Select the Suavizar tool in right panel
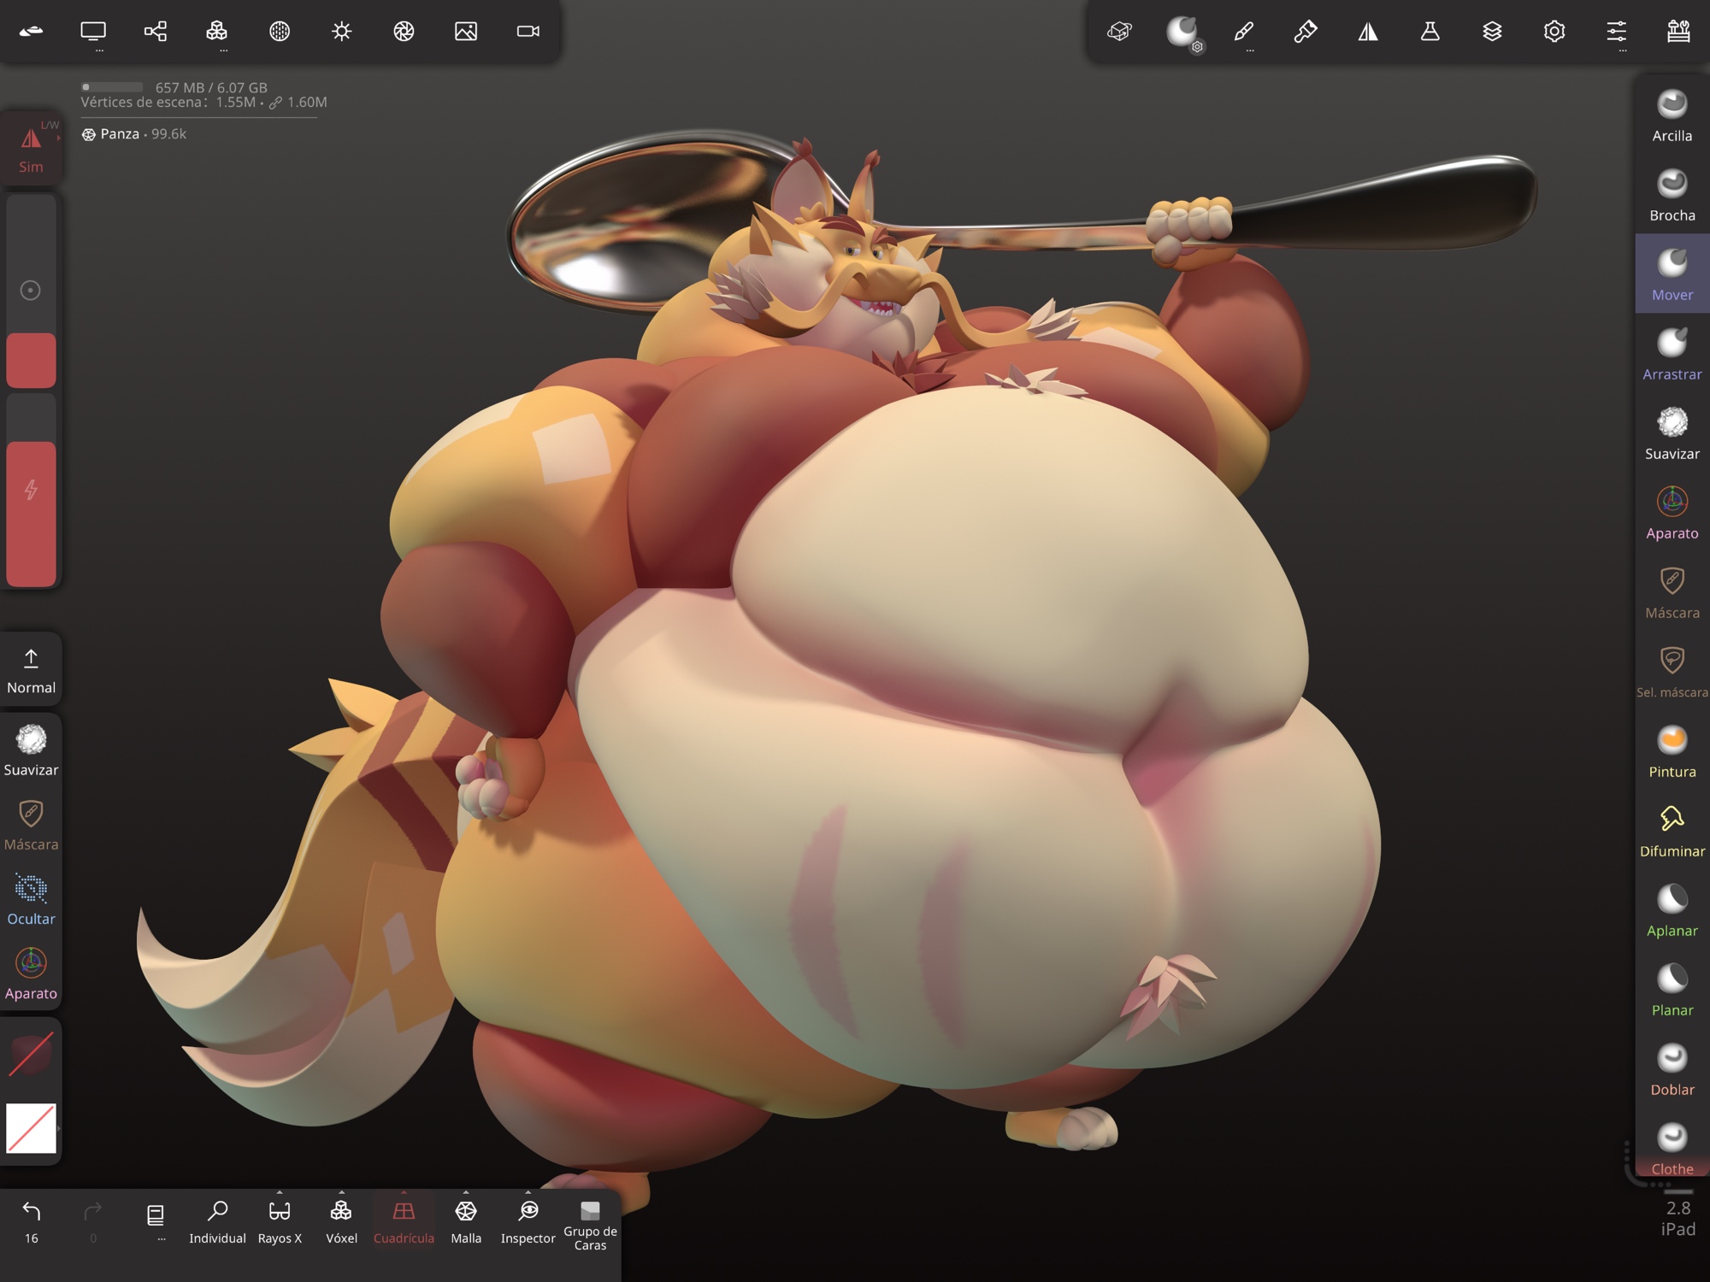The image size is (1710, 1282). 1672,434
